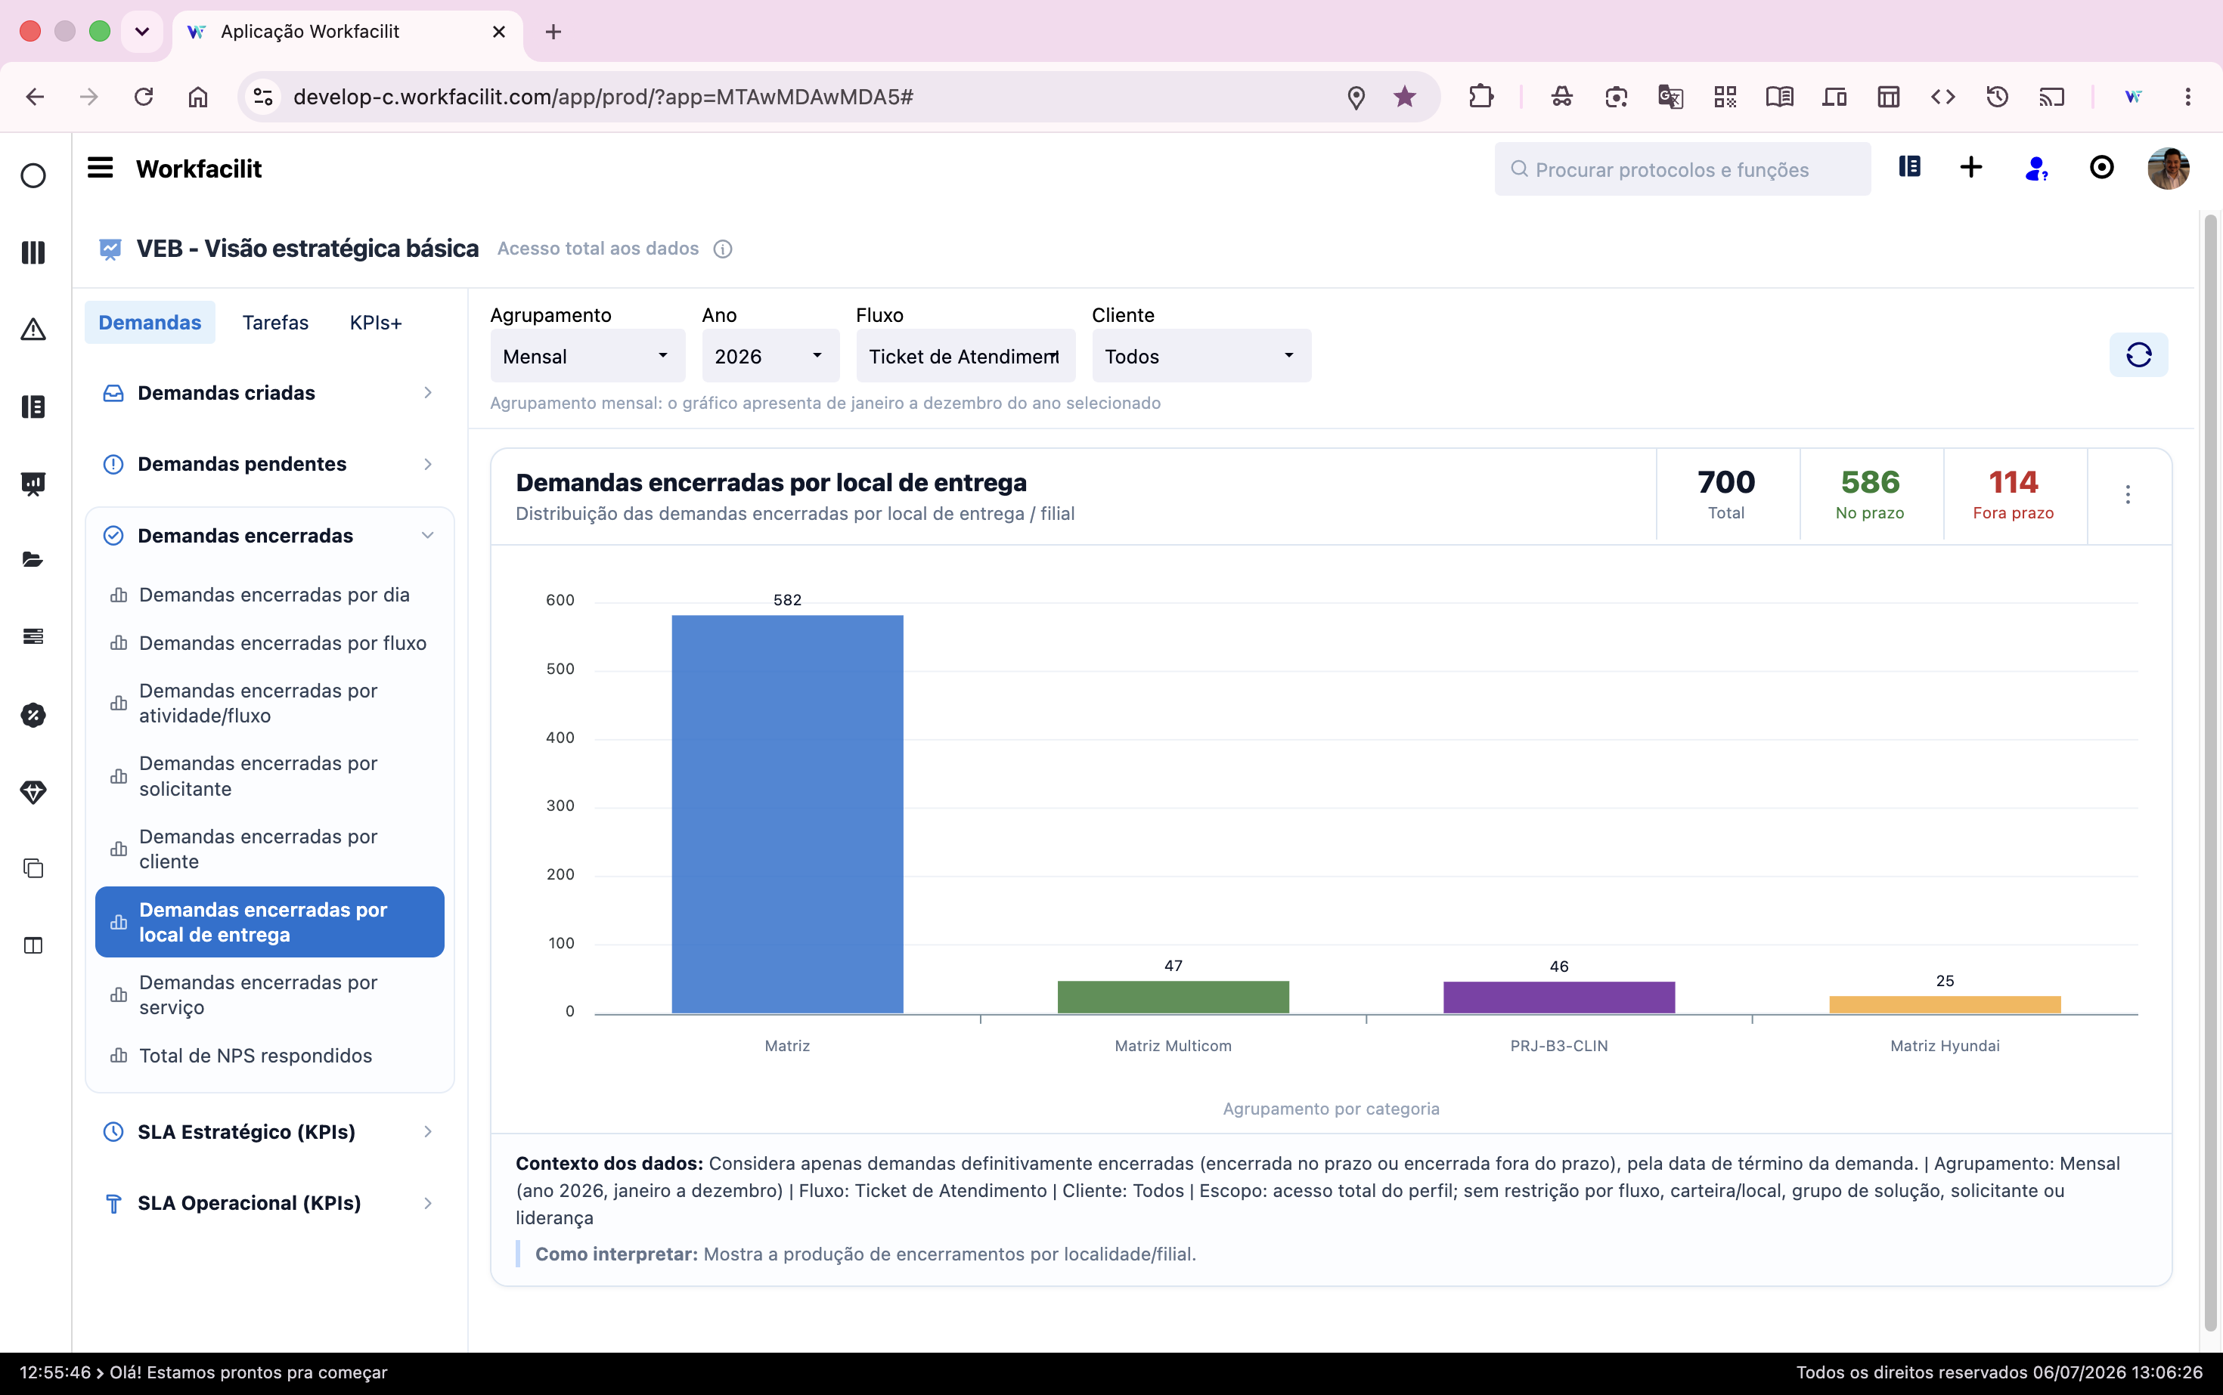Click the circle icon atop left sidebar
2223x1395 pixels.
33,175
